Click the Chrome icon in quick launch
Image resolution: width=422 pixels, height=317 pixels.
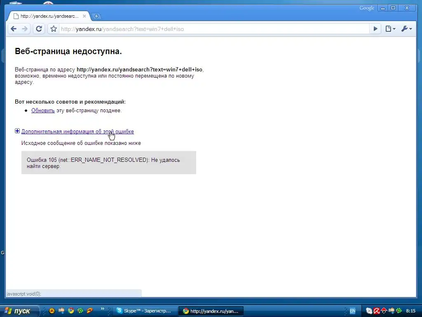click(x=71, y=311)
